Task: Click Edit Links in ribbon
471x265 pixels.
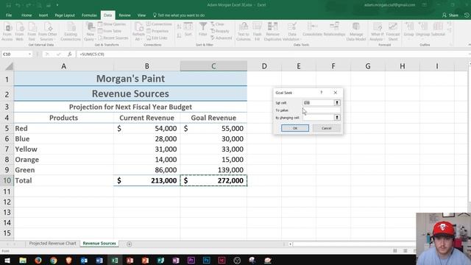Action: coord(157,38)
